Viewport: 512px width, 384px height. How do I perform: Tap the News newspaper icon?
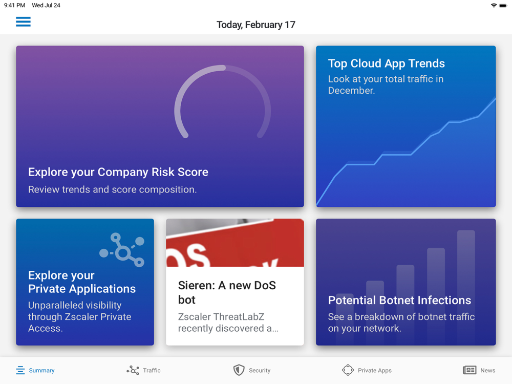(x=470, y=370)
